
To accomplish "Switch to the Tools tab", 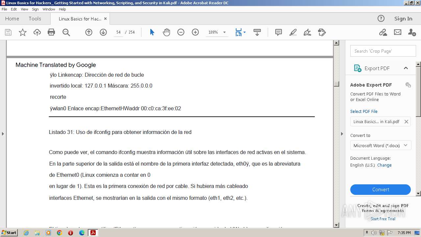I will 35,18.
